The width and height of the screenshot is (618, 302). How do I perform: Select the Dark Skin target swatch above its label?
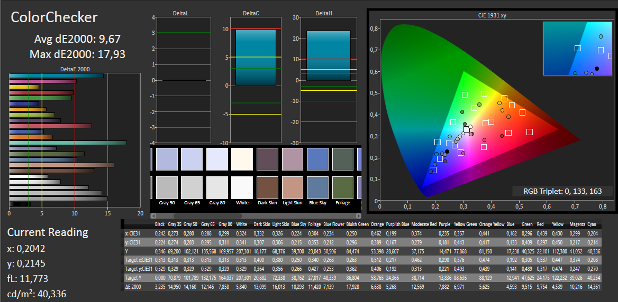click(x=267, y=187)
